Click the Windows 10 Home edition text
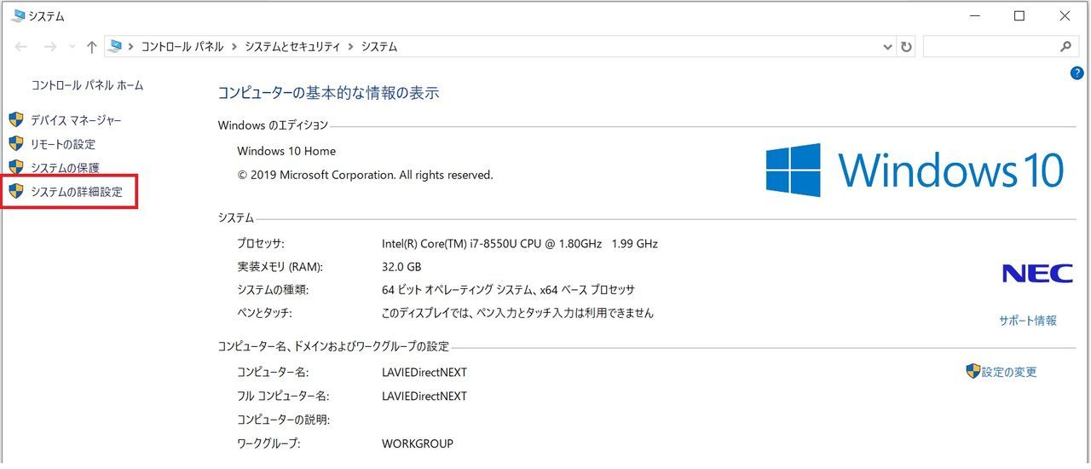This screenshot has width=1091, height=469. click(286, 151)
